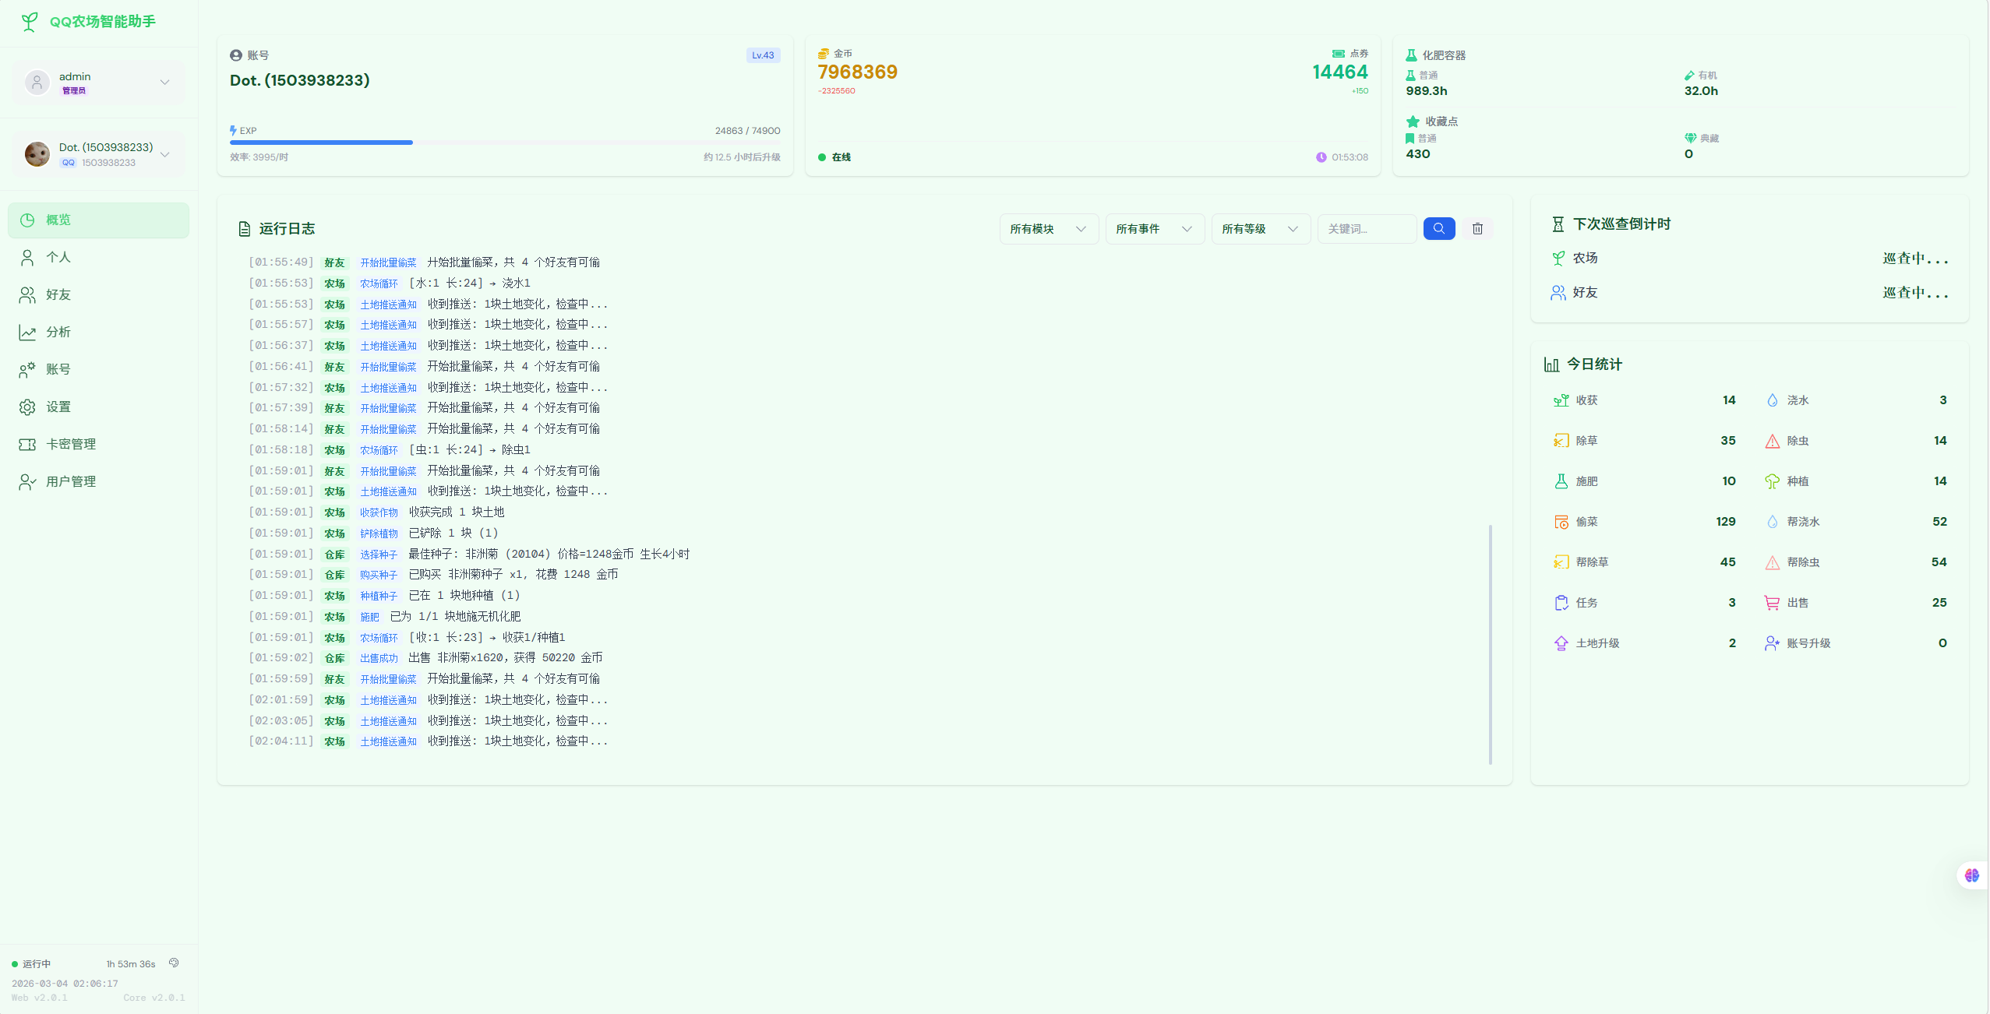Focus the 关键词 search field
This screenshot has height=1014, width=1990.
point(1365,229)
